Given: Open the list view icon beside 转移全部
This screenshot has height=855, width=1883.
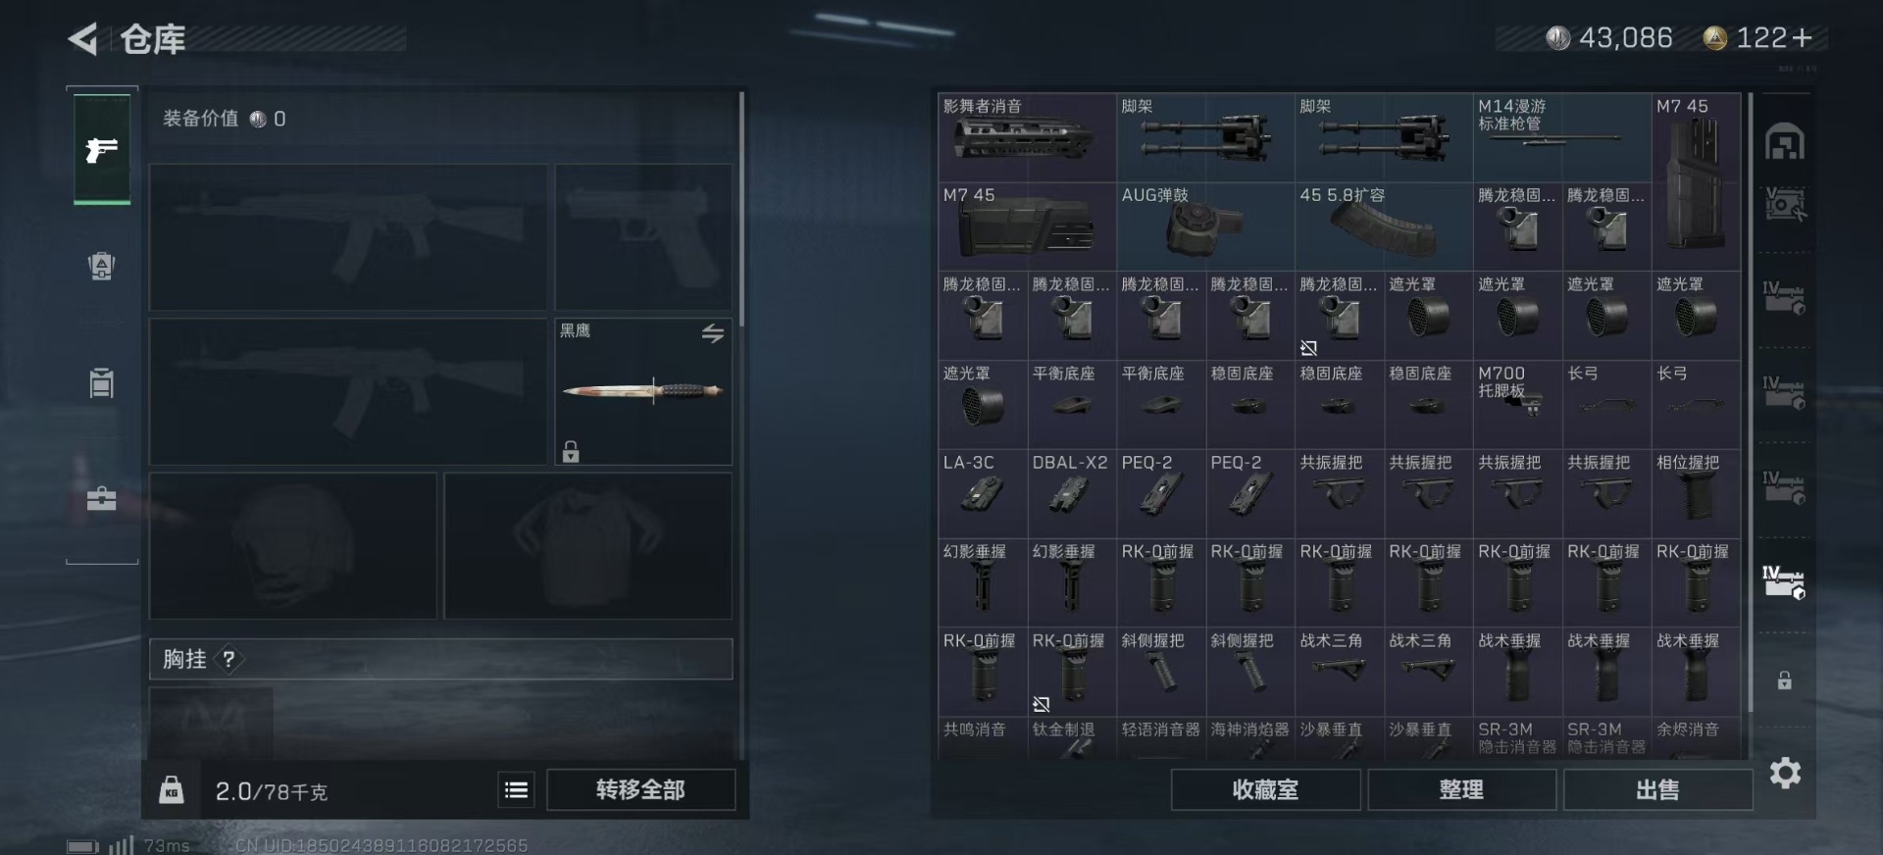Looking at the screenshot, I should coord(517,789).
